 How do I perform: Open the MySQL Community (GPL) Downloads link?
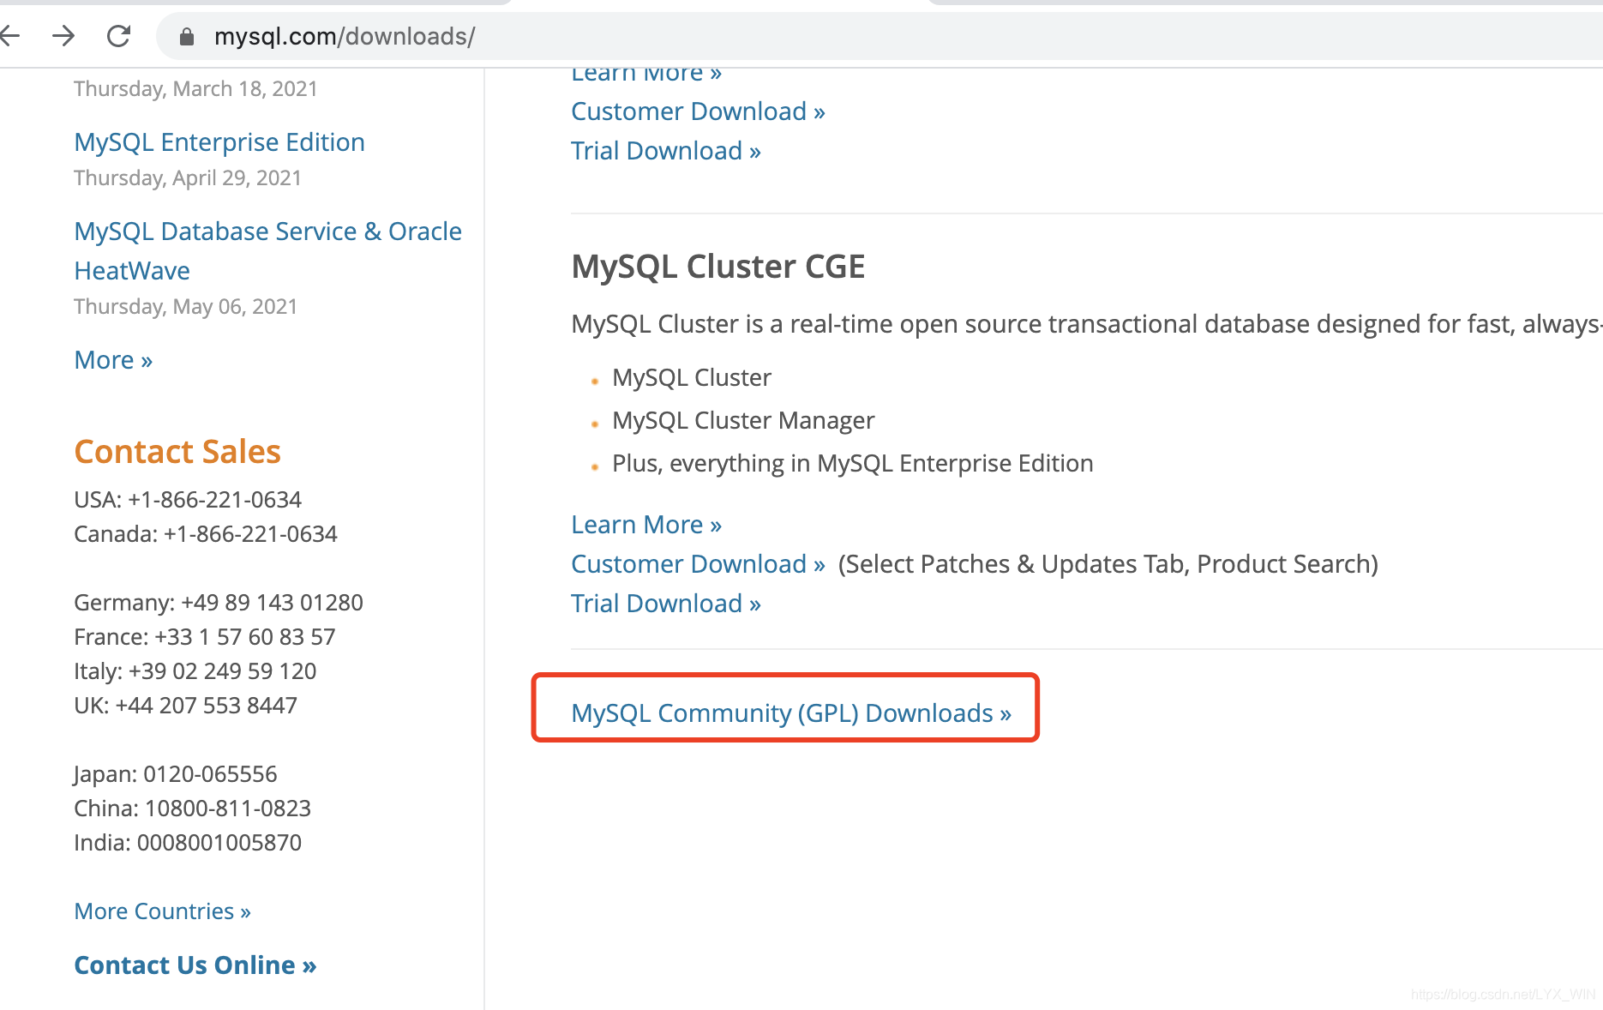789,712
